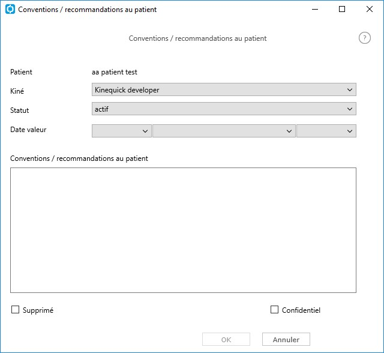Viewport: 384px width, 353px height.
Task: Click the OK button
Action: (226, 340)
